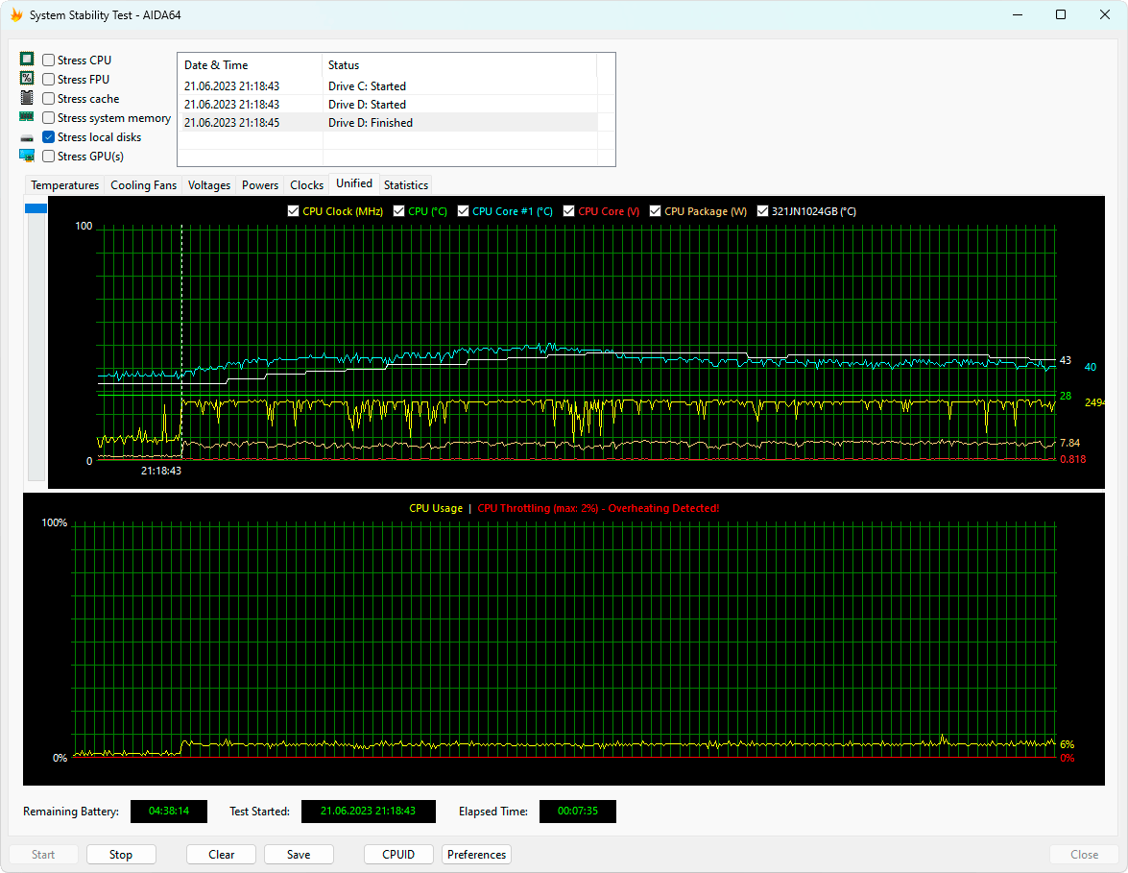Click the cache chip icon beside Stress cache

tap(27, 98)
